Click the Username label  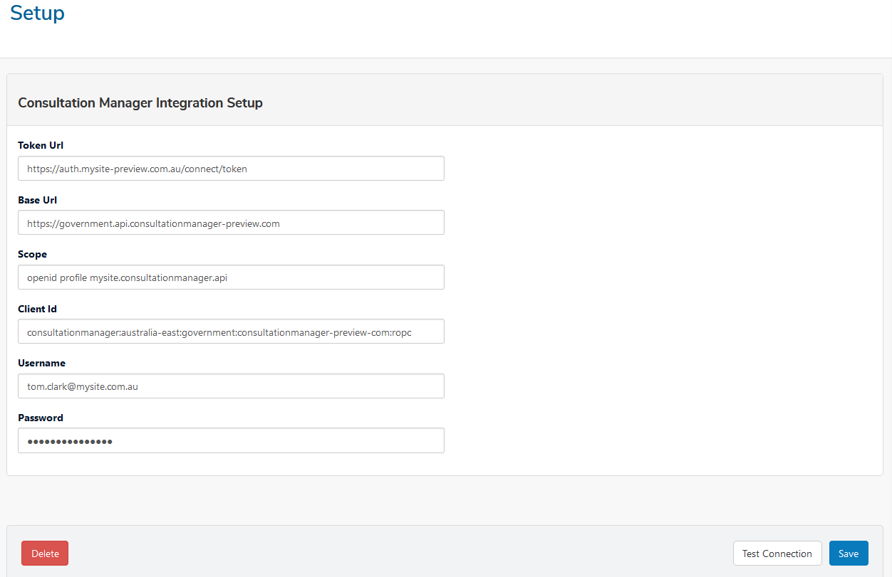pyautogui.click(x=41, y=363)
